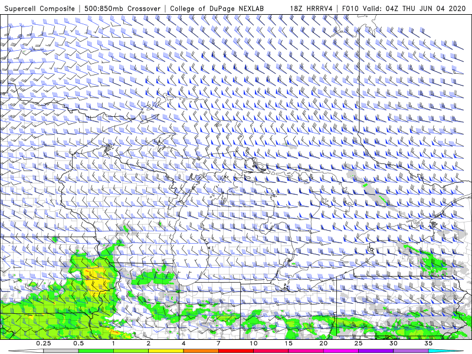Click the "Supercell Composite" title text
Image resolution: width=472 pixels, height=354 pixels.
coord(40,8)
